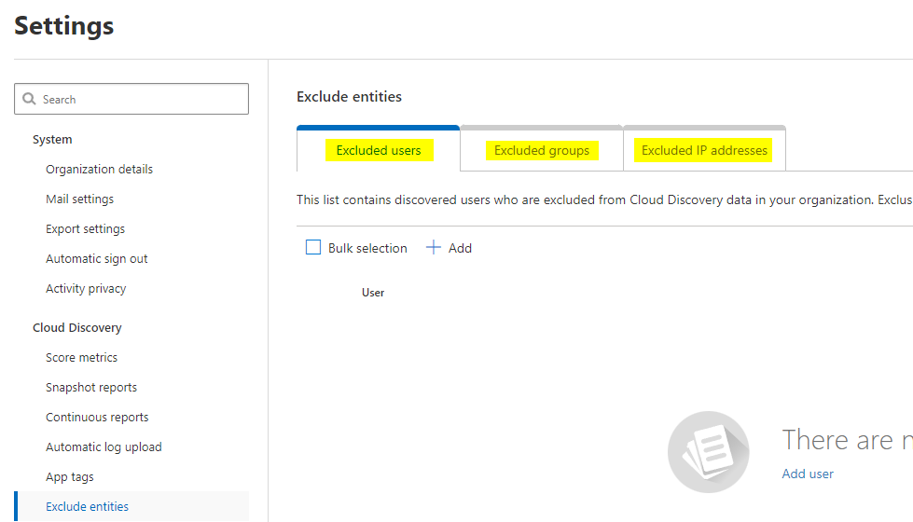The image size is (913, 522).
Task: Click the Settings page title
Action: pos(64,26)
